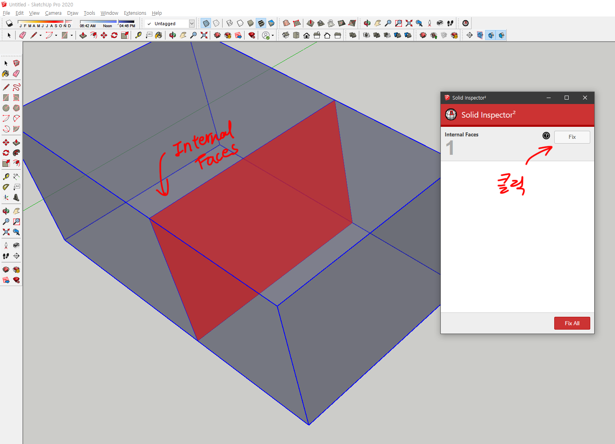Screen dimensions: 615x444
Task: Enable Shaded With Textures style
Action: tap(261, 23)
